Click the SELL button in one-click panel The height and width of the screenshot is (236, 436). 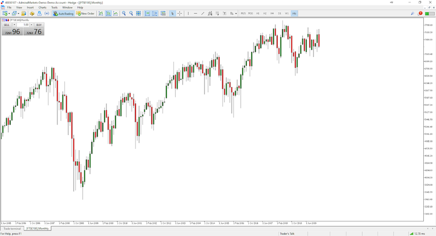pos(7,25)
